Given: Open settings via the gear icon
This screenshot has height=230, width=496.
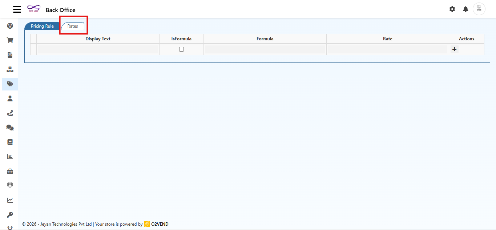Looking at the screenshot, I should point(452,9).
